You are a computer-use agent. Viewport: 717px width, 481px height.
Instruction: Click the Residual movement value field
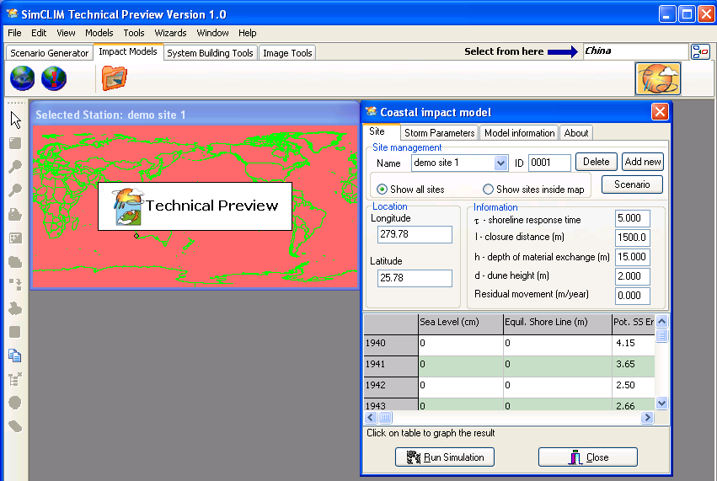633,296
